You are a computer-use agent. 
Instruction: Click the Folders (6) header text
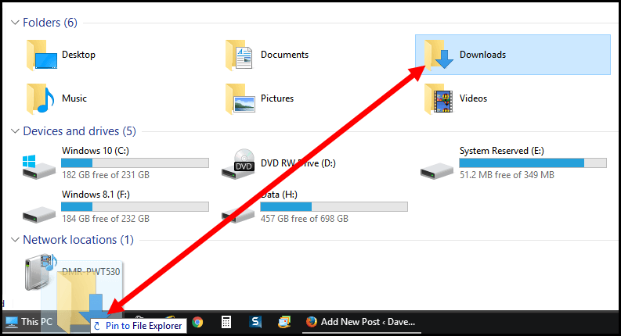click(x=50, y=23)
